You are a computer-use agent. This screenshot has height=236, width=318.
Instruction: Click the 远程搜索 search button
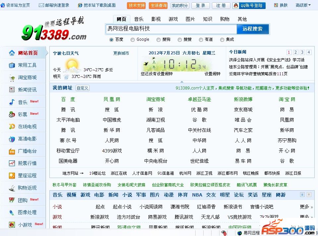coord(253,29)
